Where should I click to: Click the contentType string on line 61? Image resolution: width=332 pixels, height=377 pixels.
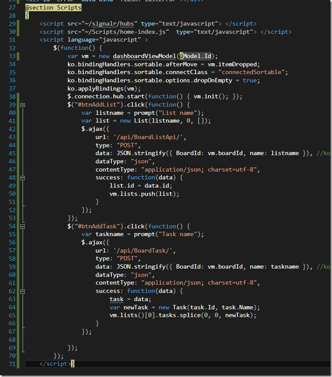point(199,283)
